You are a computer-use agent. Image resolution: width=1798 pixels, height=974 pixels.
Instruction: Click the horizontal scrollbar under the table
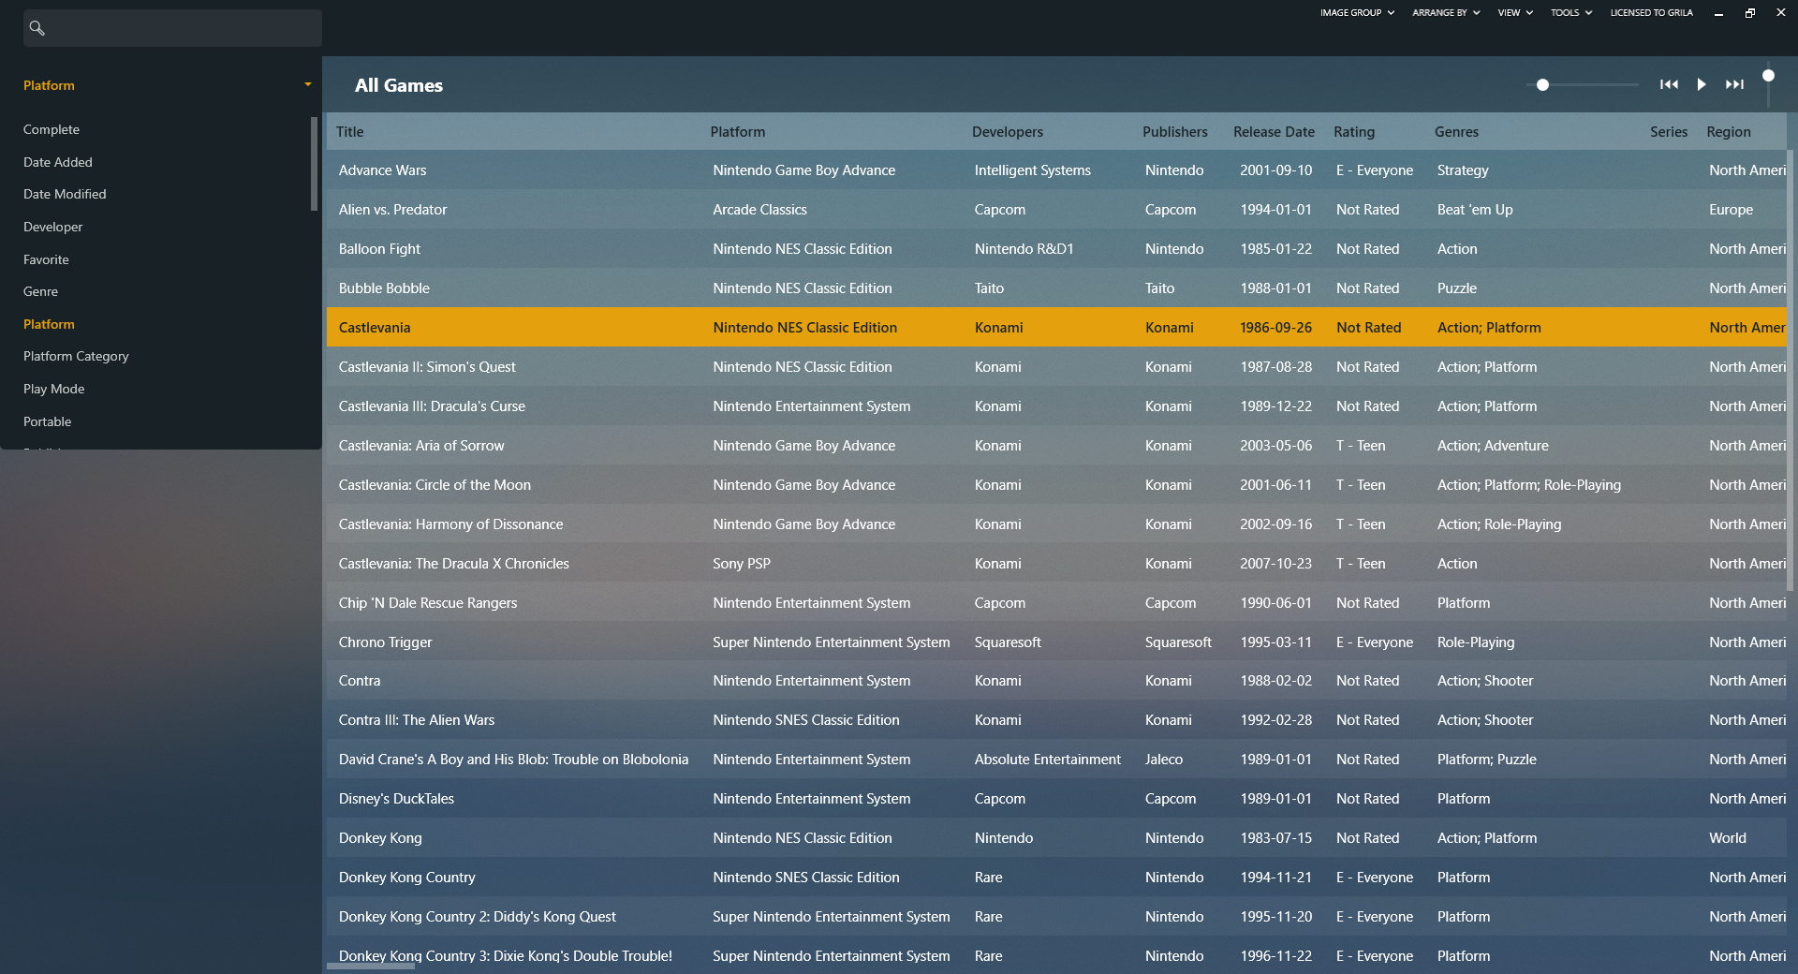pyautogui.click(x=370, y=966)
